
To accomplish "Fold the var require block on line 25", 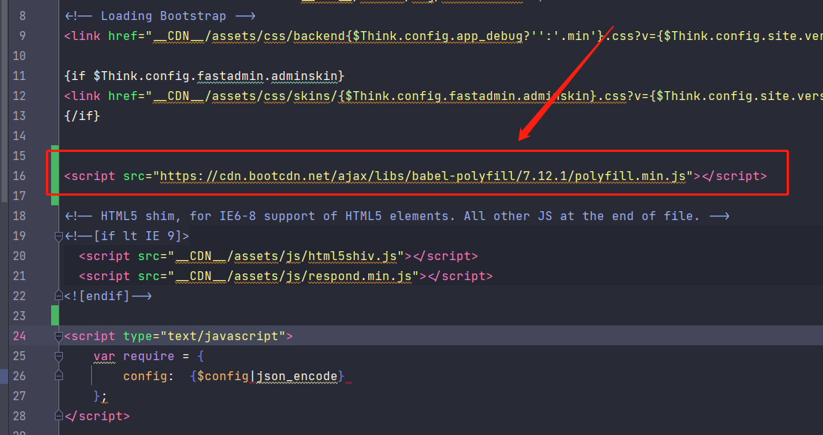I will click(59, 356).
